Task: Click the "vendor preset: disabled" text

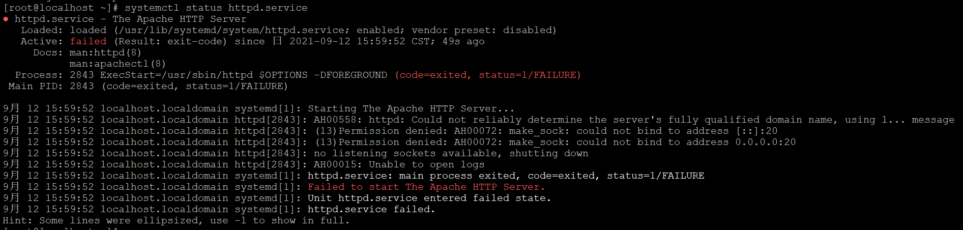Action: click(x=483, y=30)
